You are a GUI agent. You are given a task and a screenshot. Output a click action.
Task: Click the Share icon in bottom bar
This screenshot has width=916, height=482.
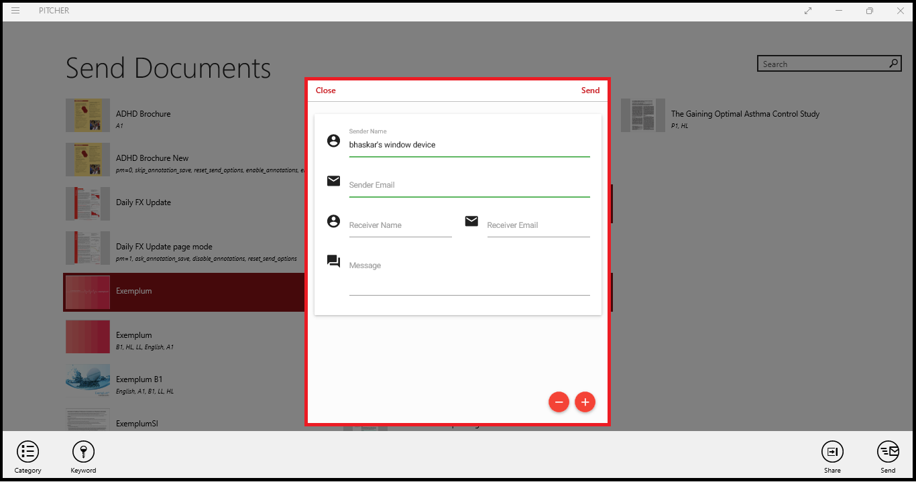832,452
